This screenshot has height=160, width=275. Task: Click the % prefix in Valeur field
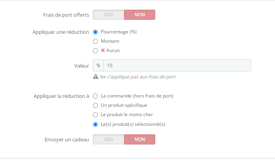(98, 65)
